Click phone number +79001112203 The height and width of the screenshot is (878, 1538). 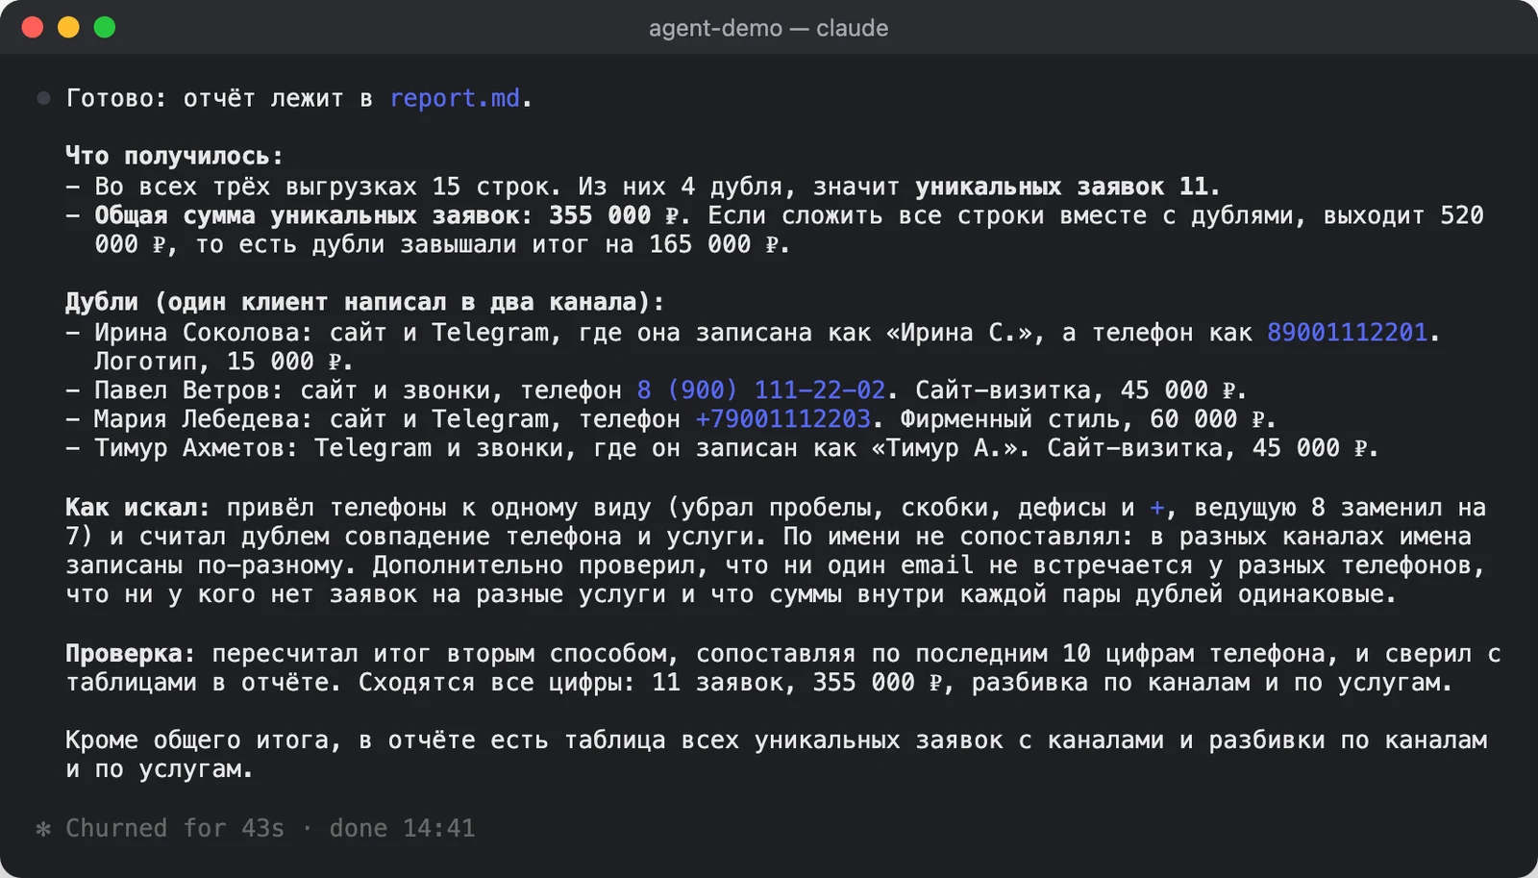782,419
